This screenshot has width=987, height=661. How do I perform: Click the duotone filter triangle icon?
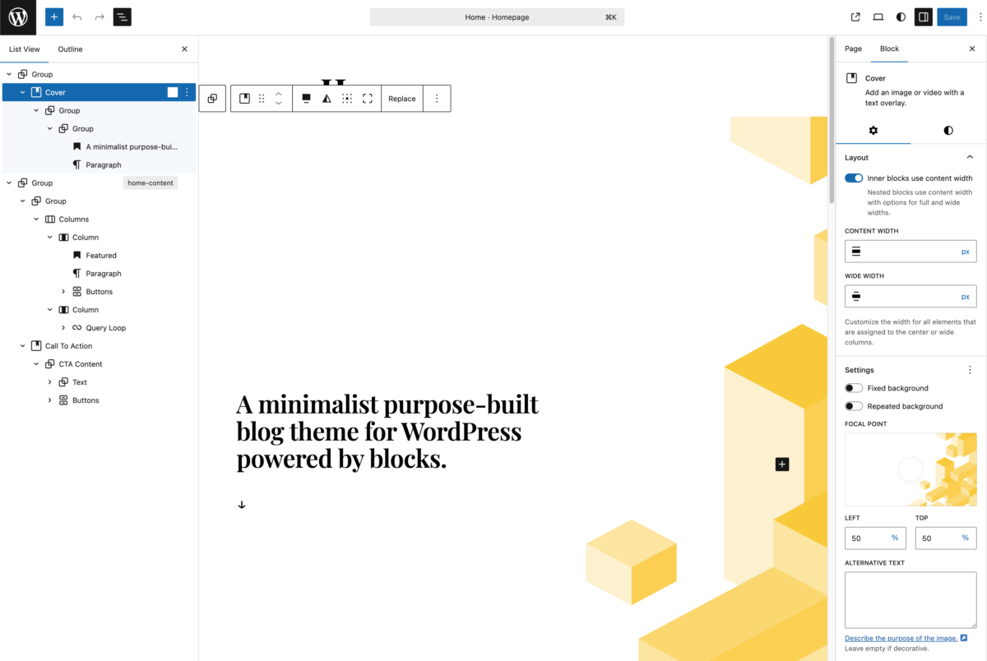tap(327, 99)
